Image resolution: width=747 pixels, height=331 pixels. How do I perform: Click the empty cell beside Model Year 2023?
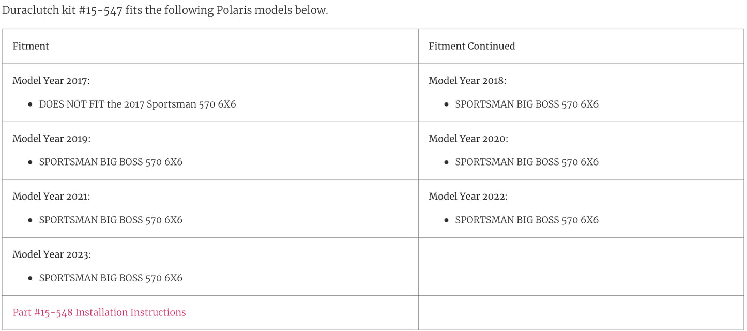pos(581,266)
